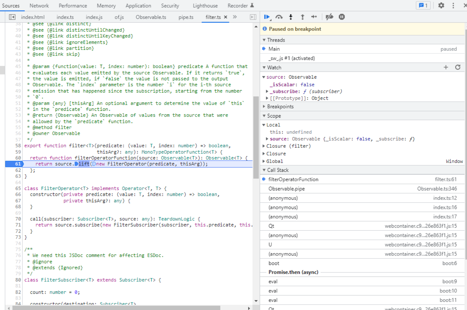Open DevTools settings gear
Image resolution: width=467 pixels, height=310 pixels.
click(x=441, y=5)
